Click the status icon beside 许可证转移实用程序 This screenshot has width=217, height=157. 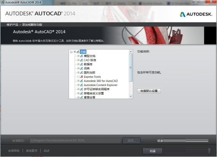82,89
